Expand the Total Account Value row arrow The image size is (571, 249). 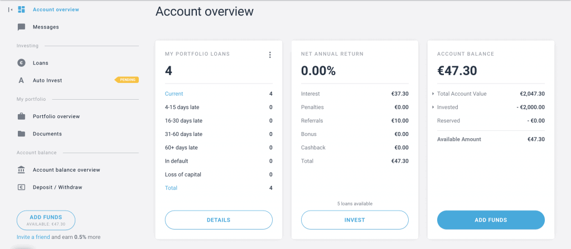tap(433, 94)
